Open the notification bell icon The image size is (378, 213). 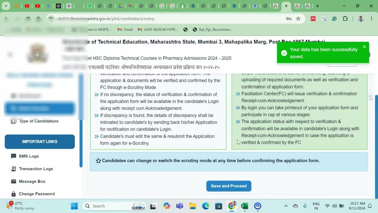(x=370, y=206)
